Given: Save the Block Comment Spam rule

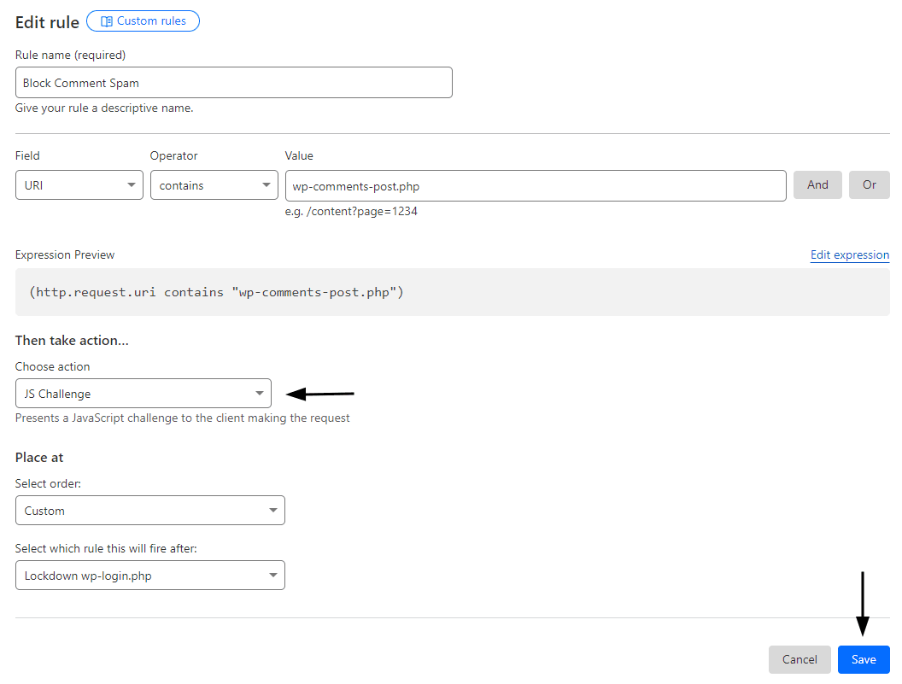Looking at the screenshot, I should pyautogui.click(x=863, y=659).
